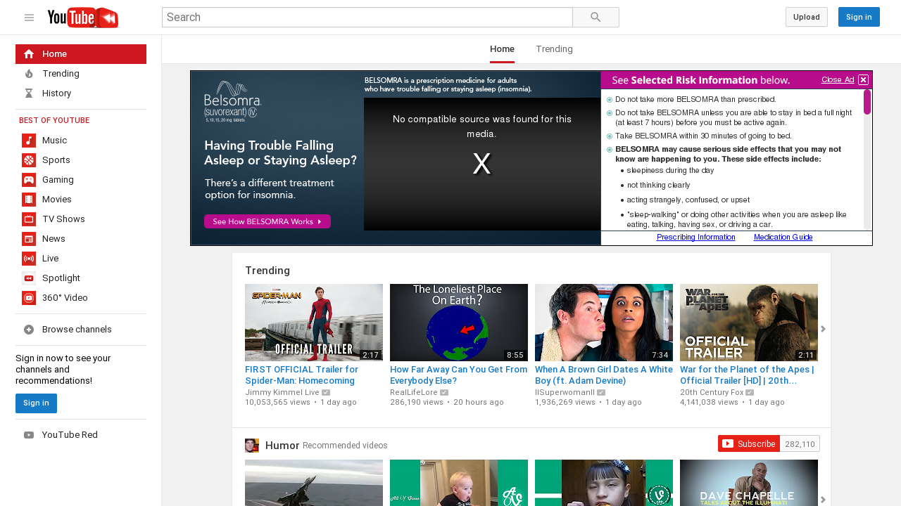The height and width of the screenshot is (506, 901).
Task: Switch to the Trending tab
Action: (554, 49)
